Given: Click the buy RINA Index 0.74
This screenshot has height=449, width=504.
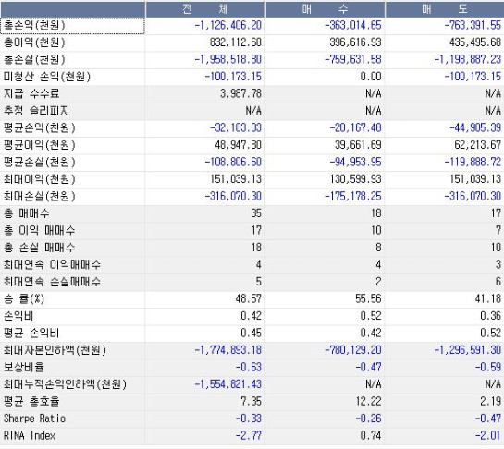Looking at the screenshot, I should [371, 435].
